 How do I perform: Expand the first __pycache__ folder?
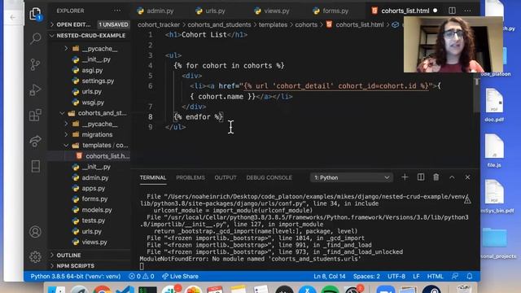(95, 49)
